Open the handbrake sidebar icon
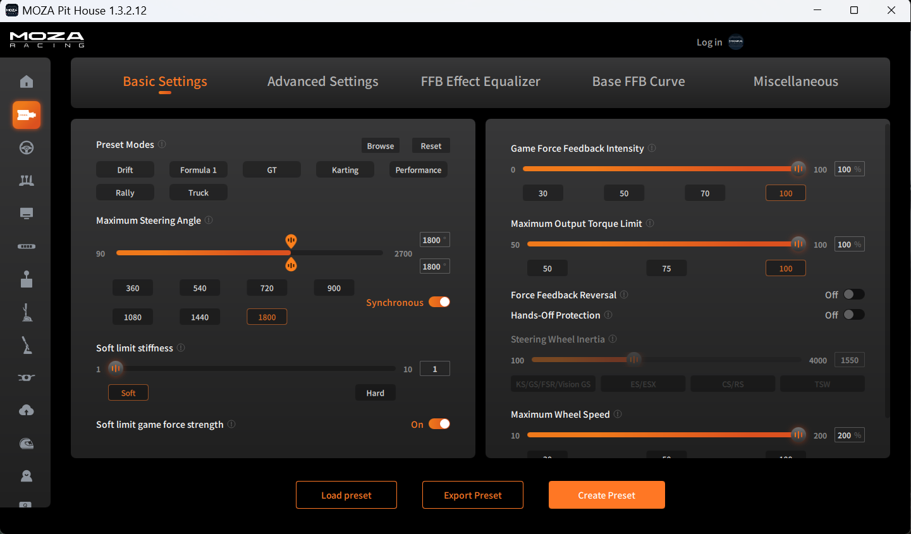The height and width of the screenshot is (534, 911). point(27,345)
